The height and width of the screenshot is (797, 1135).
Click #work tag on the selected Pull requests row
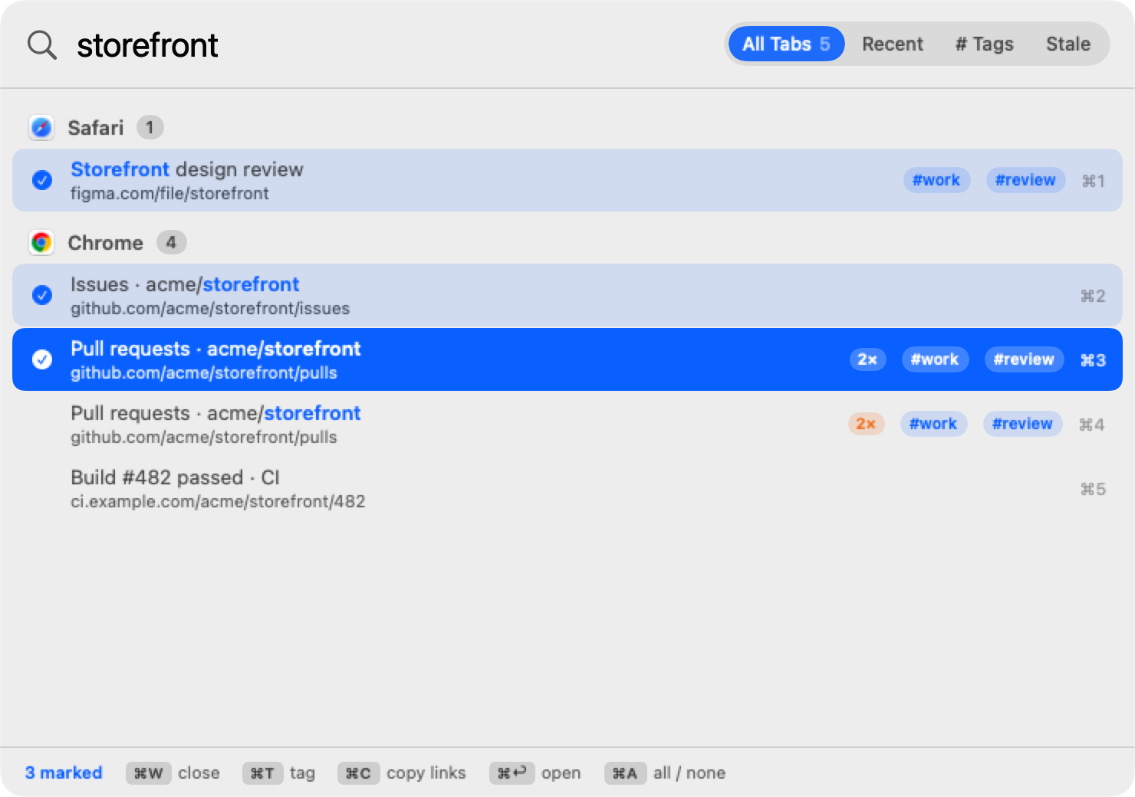pos(935,359)
